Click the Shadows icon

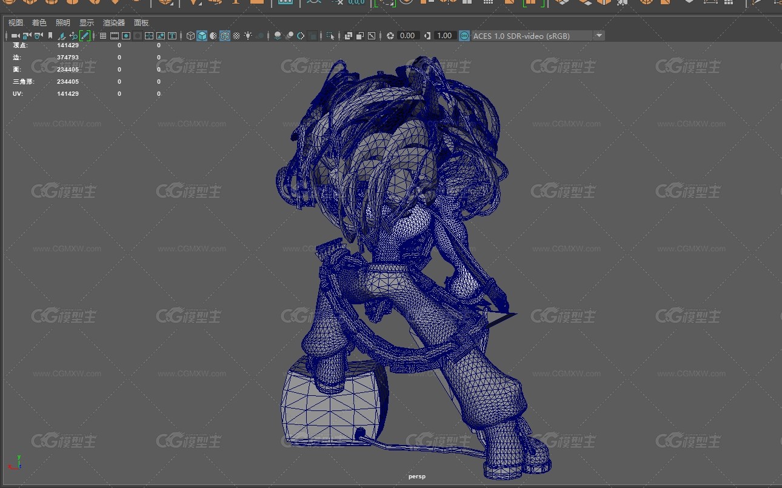click(x=260, y=36)
